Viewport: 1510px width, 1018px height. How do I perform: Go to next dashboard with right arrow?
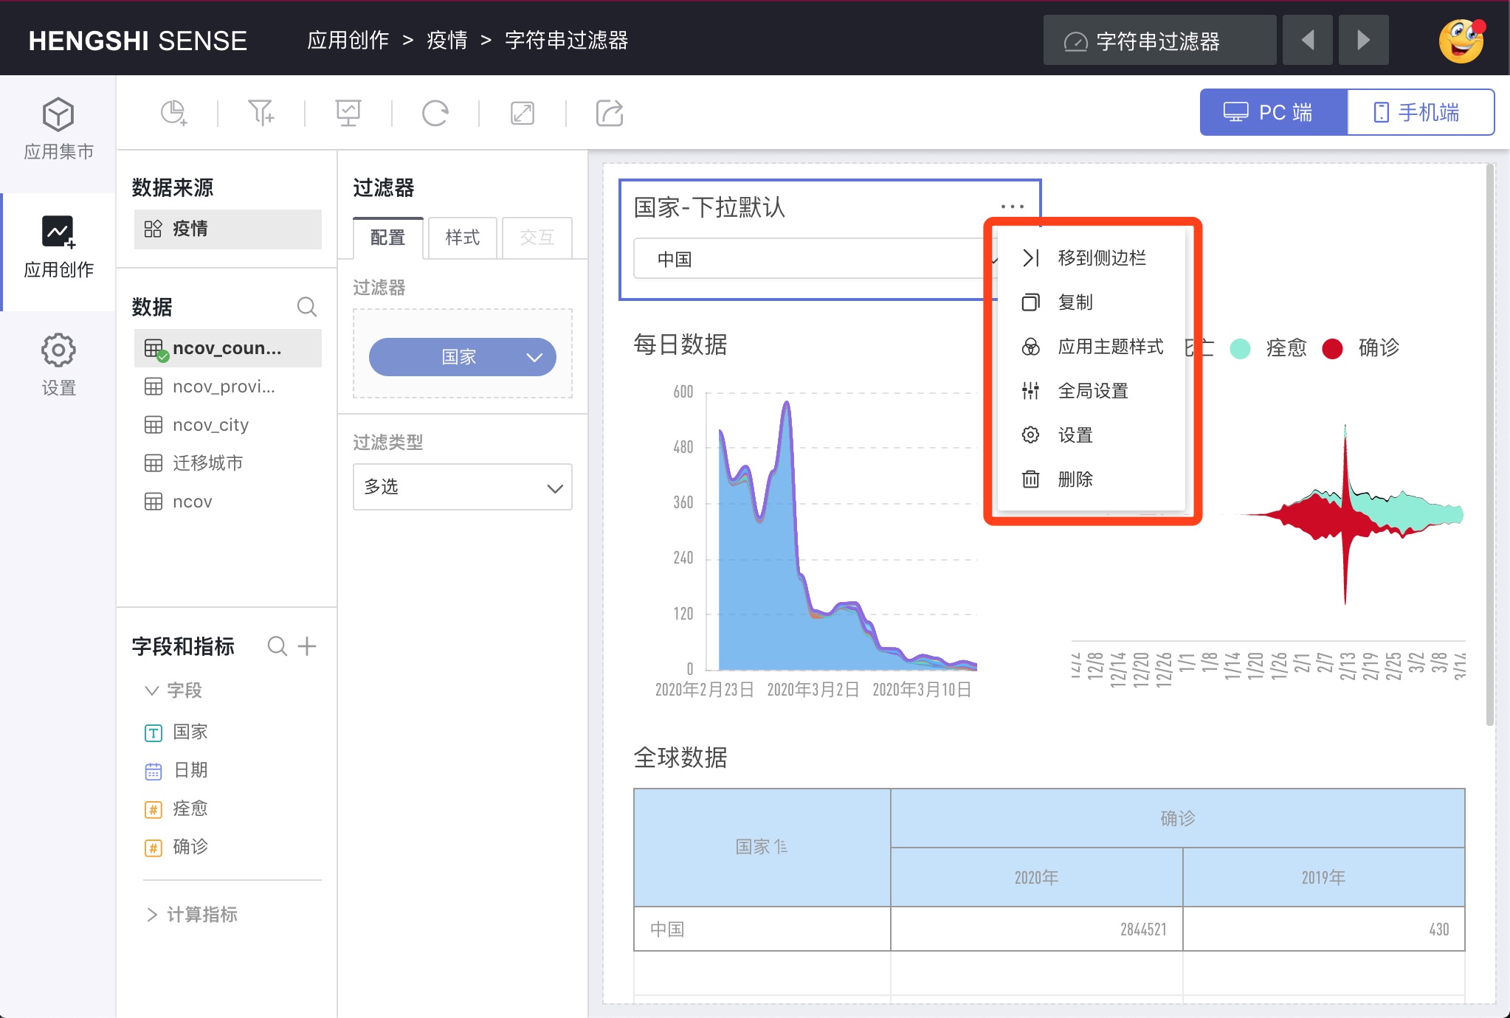(1363, 40)
